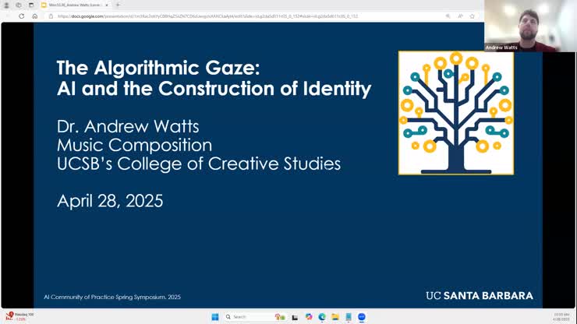Switch to Zoom app on taskbar

click(362, 317)
